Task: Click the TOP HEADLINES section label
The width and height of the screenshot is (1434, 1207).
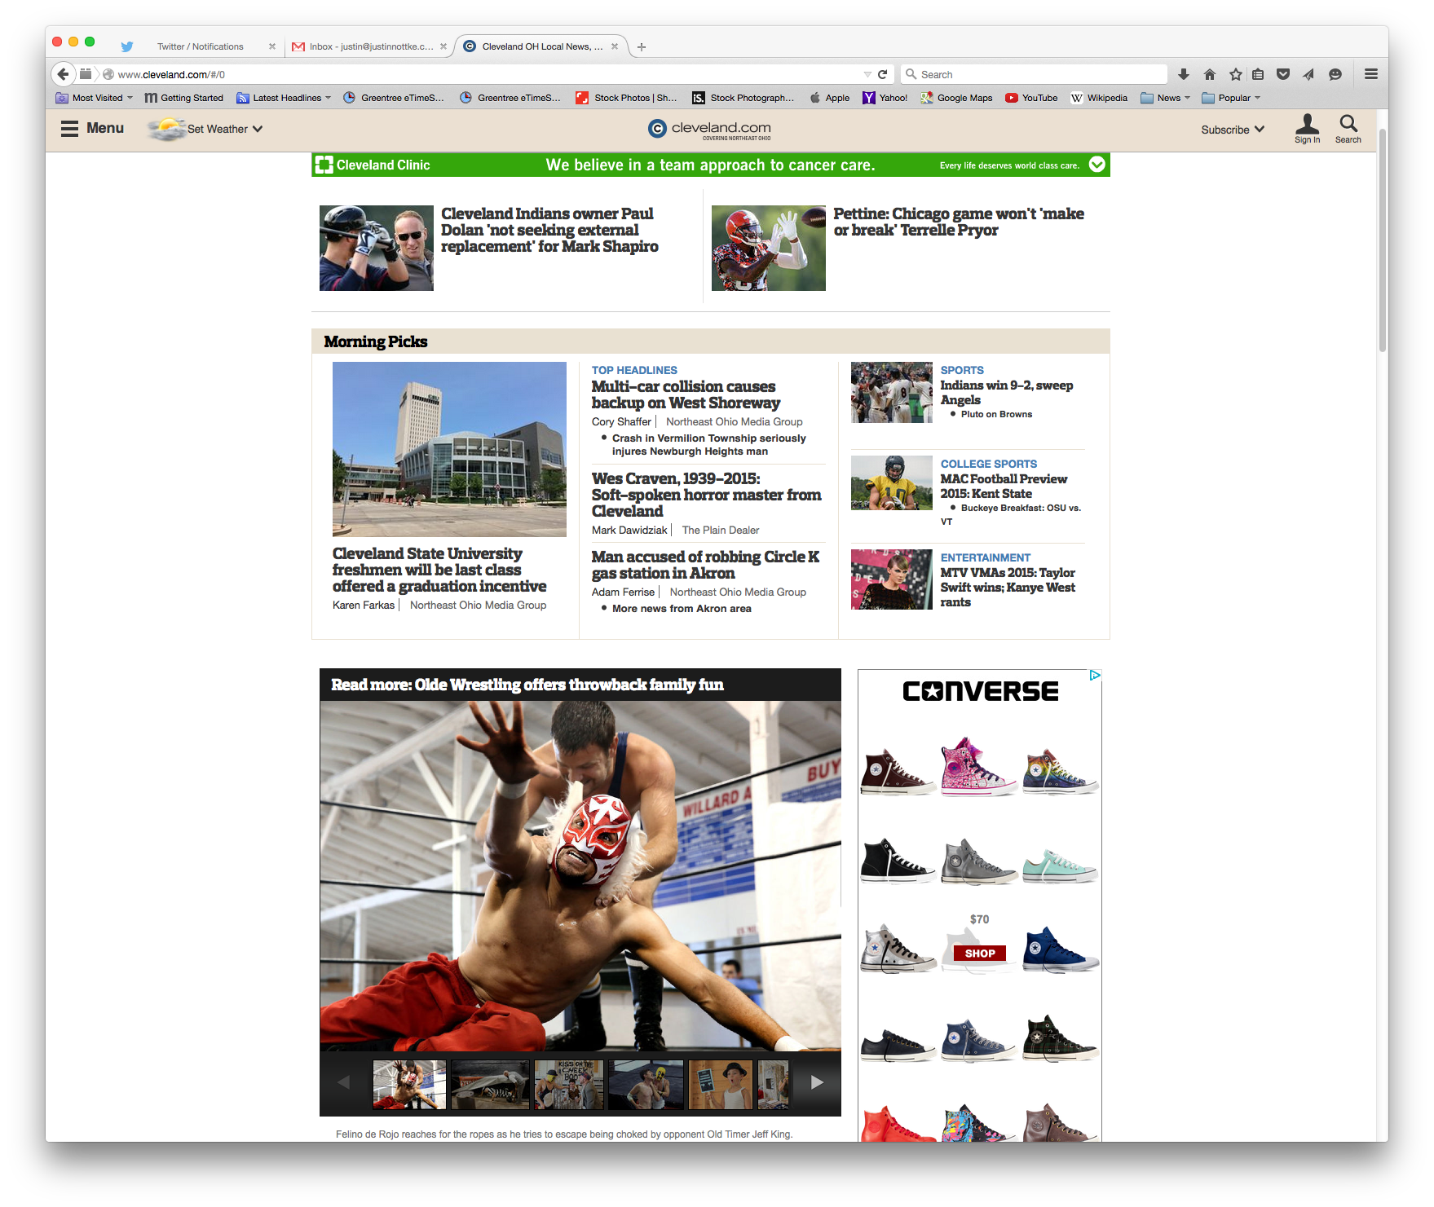Action: coord(634,370)
